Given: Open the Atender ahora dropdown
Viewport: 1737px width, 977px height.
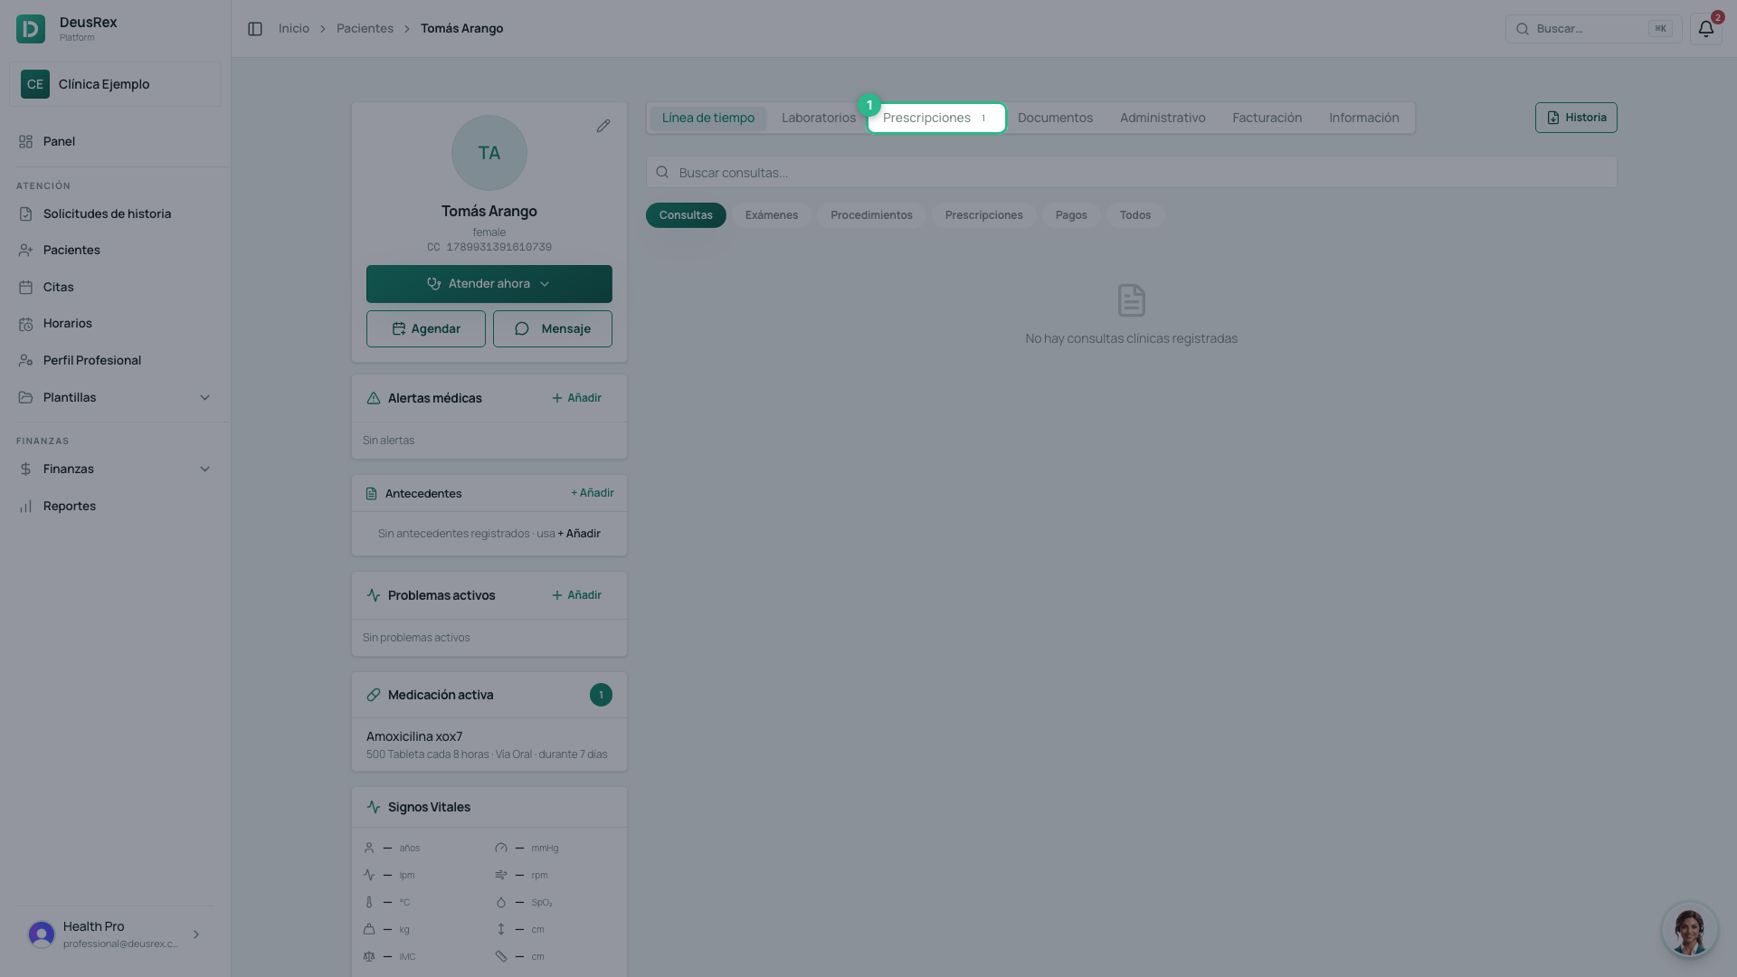Looking at the screenshot, I should (489, 284).
